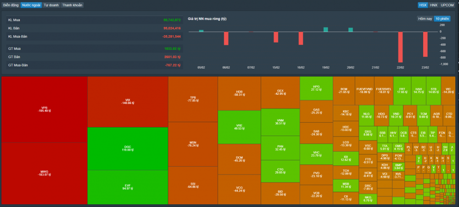
Task: Select the VCB -22.20 tỷ tile
Action: point(316,195)
